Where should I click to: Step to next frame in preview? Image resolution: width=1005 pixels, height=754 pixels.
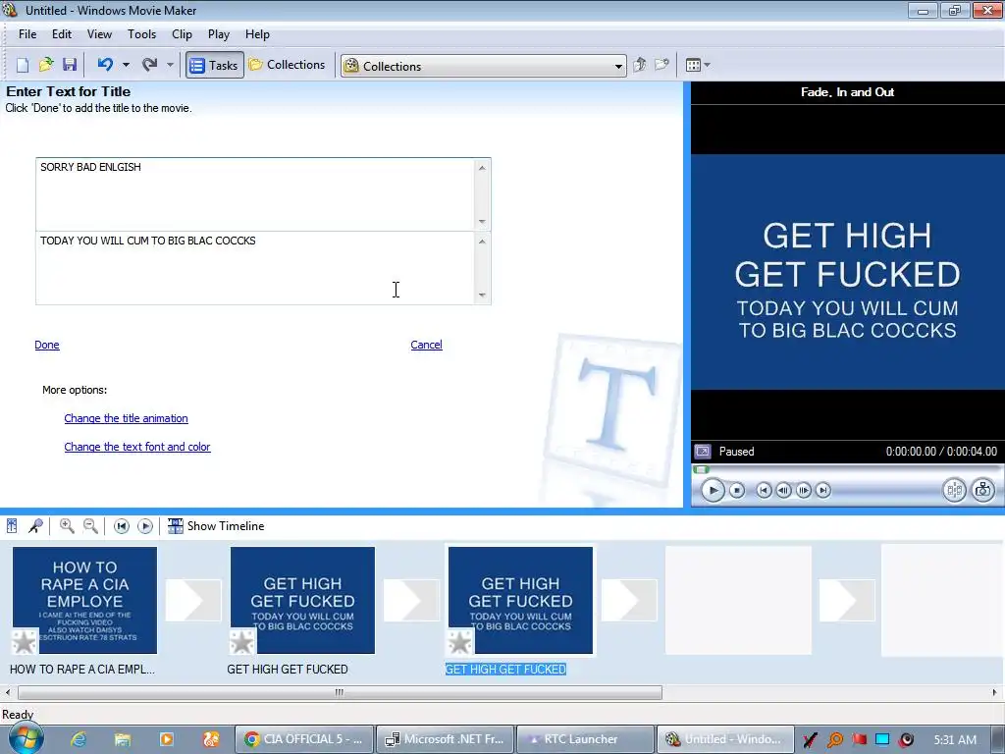point(803,491)
